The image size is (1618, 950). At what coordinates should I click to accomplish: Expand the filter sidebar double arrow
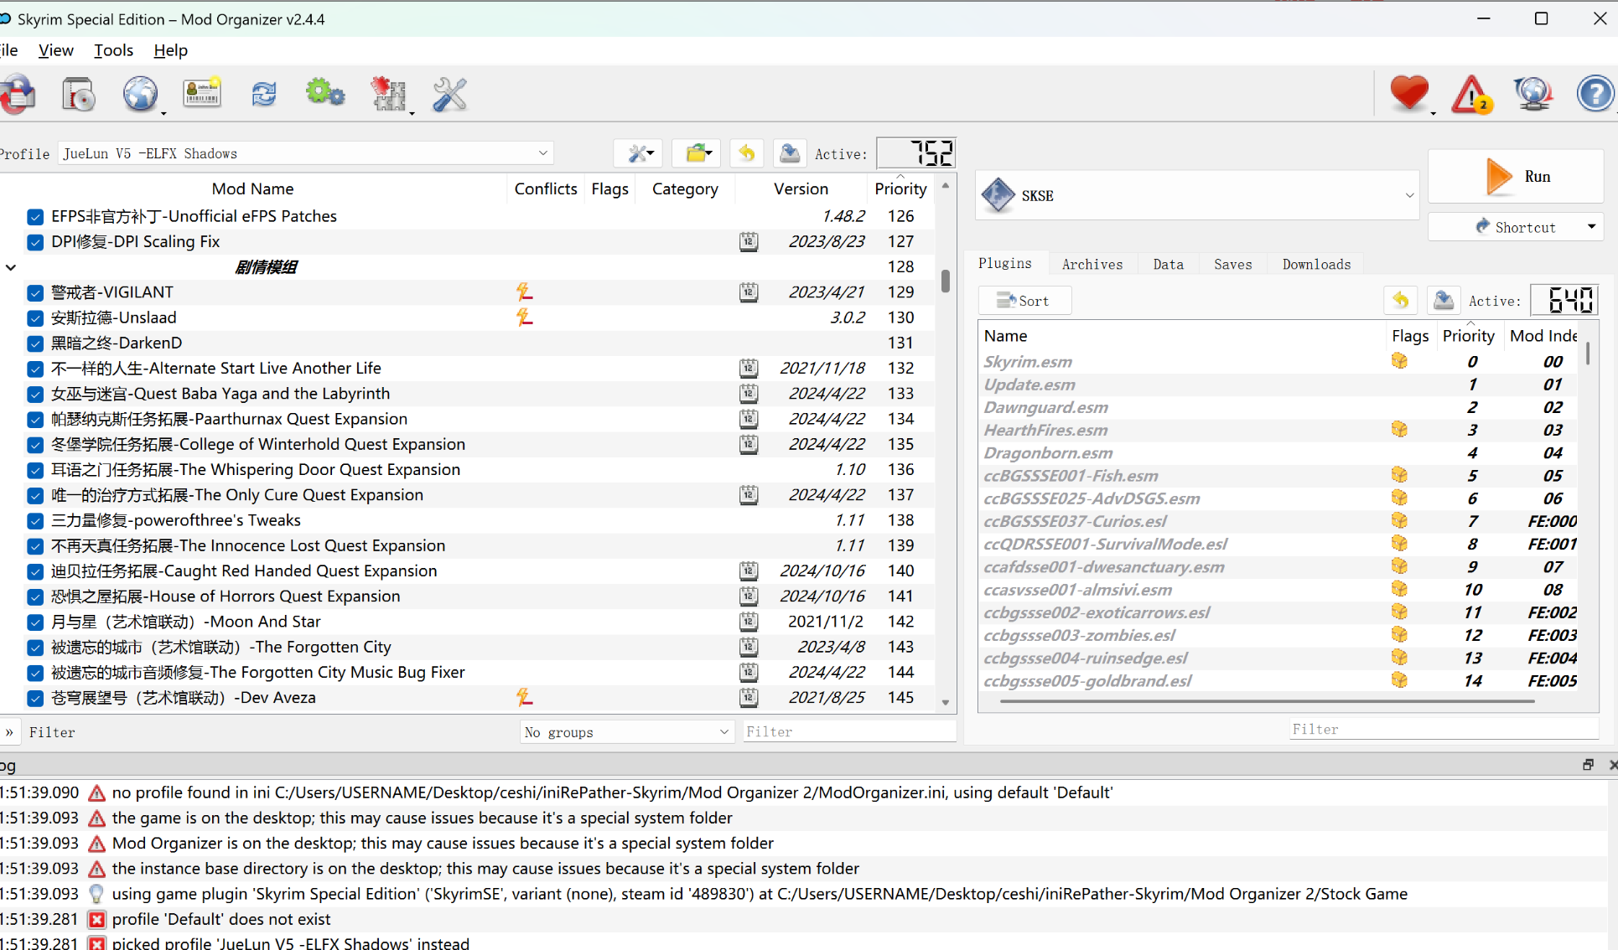click(x=9, y=731)
